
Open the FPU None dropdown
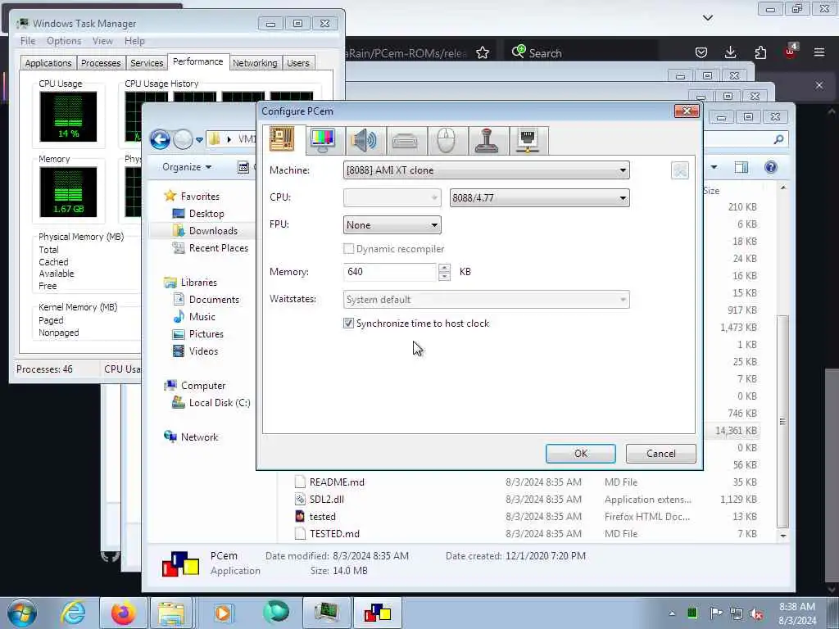[x=392, y=225]
